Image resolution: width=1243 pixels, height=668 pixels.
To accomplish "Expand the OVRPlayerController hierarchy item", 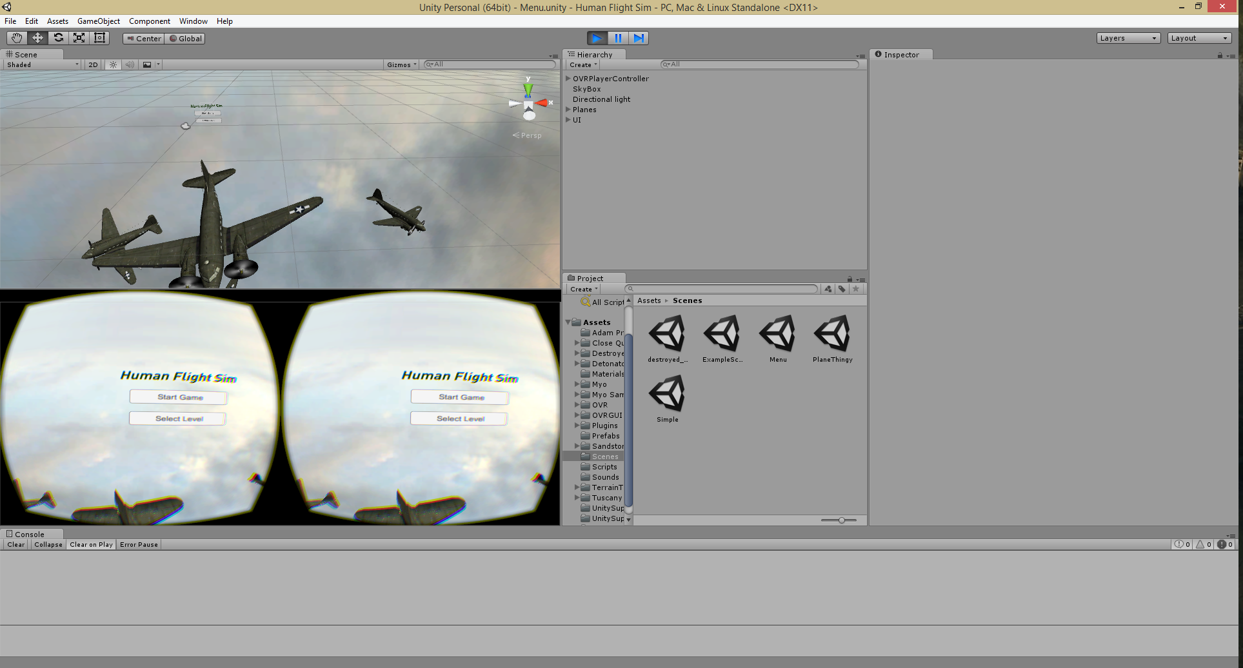I will [568, 79].
